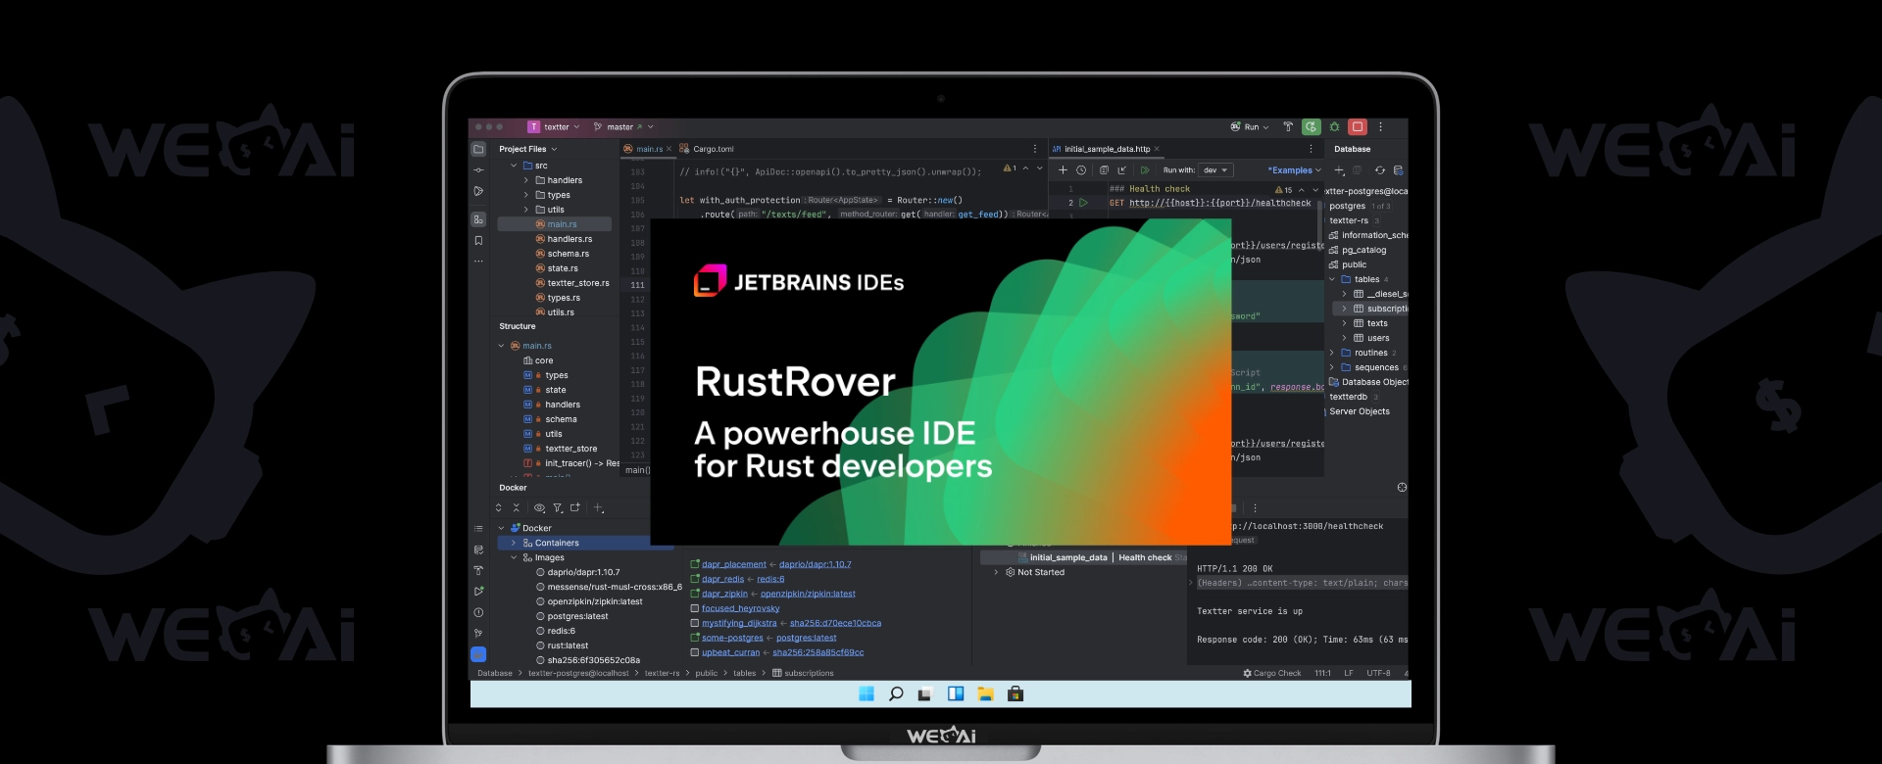This screenshot has height=764, width=1882.
Task: Refresh the Database panel
Action: (1380, 170)
